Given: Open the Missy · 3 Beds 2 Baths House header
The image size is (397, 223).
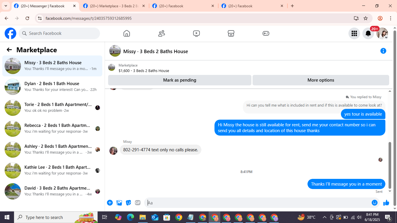Looking at the screenshot, I should (x=155, y=51).
